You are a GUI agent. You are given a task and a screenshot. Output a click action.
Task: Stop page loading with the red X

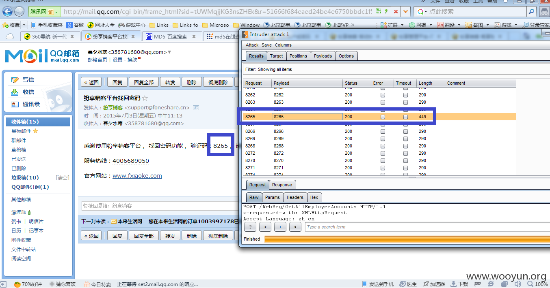[396, 11]
